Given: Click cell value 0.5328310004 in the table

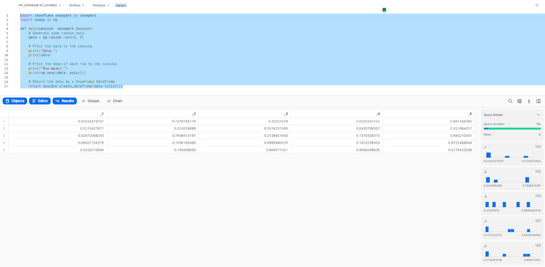Looking at the screenshot, I should [x=92, y=150].
